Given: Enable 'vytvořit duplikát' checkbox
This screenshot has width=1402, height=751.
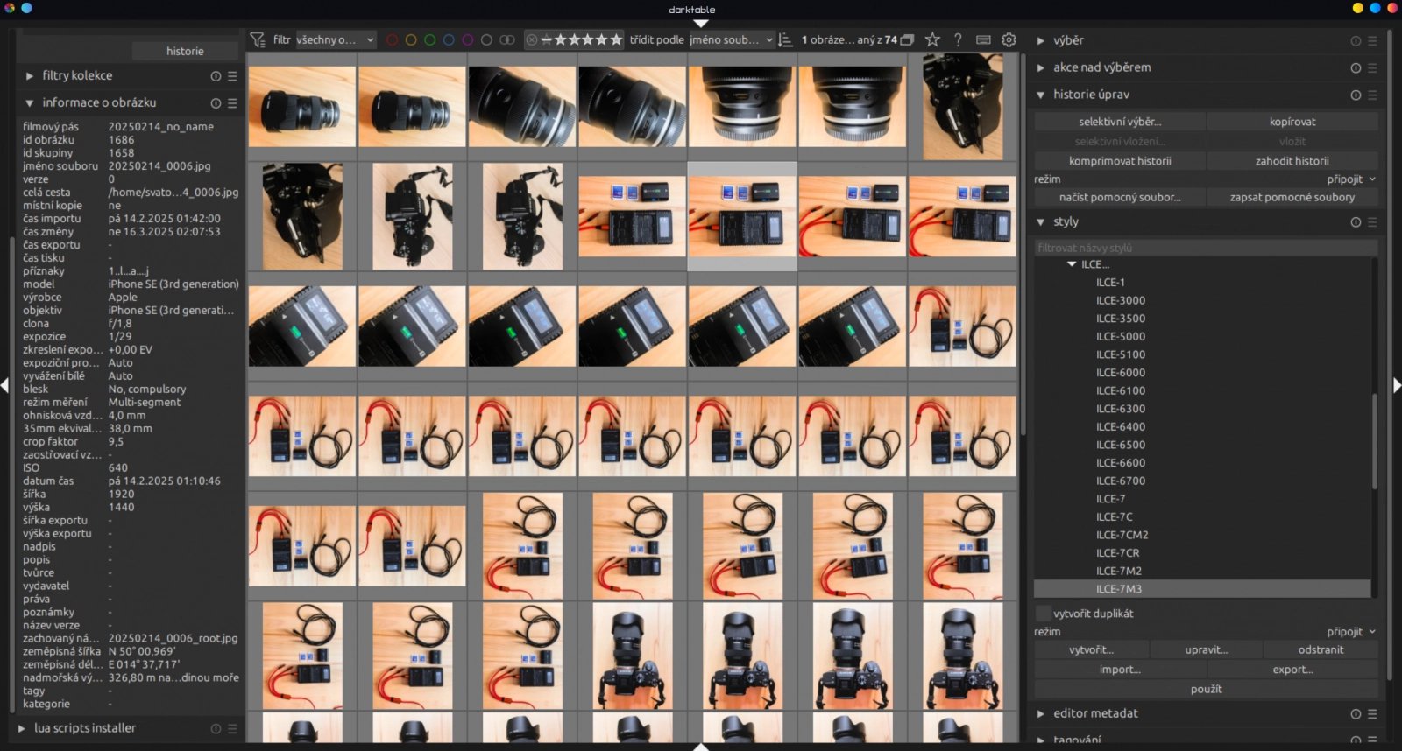Looking at the screenshot, I should [1043, 614].
